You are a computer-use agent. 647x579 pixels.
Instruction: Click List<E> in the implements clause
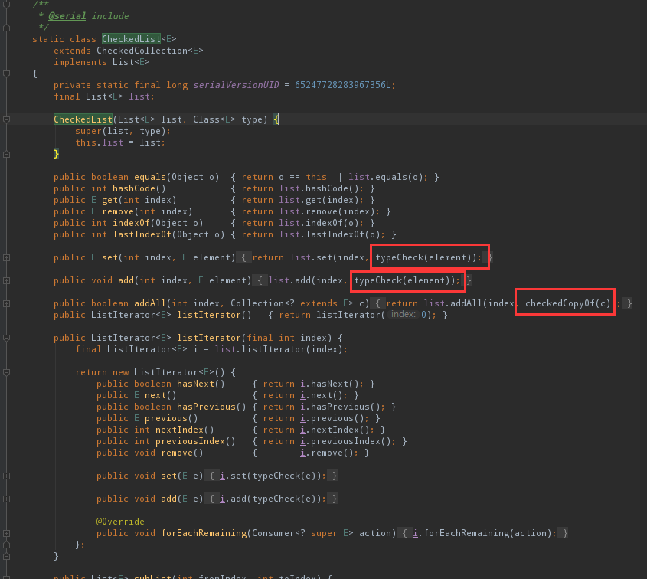[131, 62]
